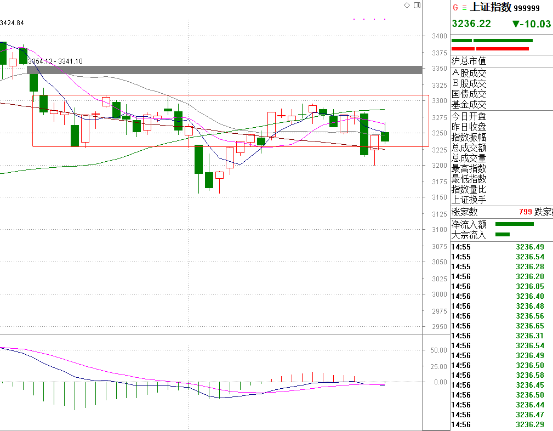Click the 3300 price axis label

pos(440,101)
